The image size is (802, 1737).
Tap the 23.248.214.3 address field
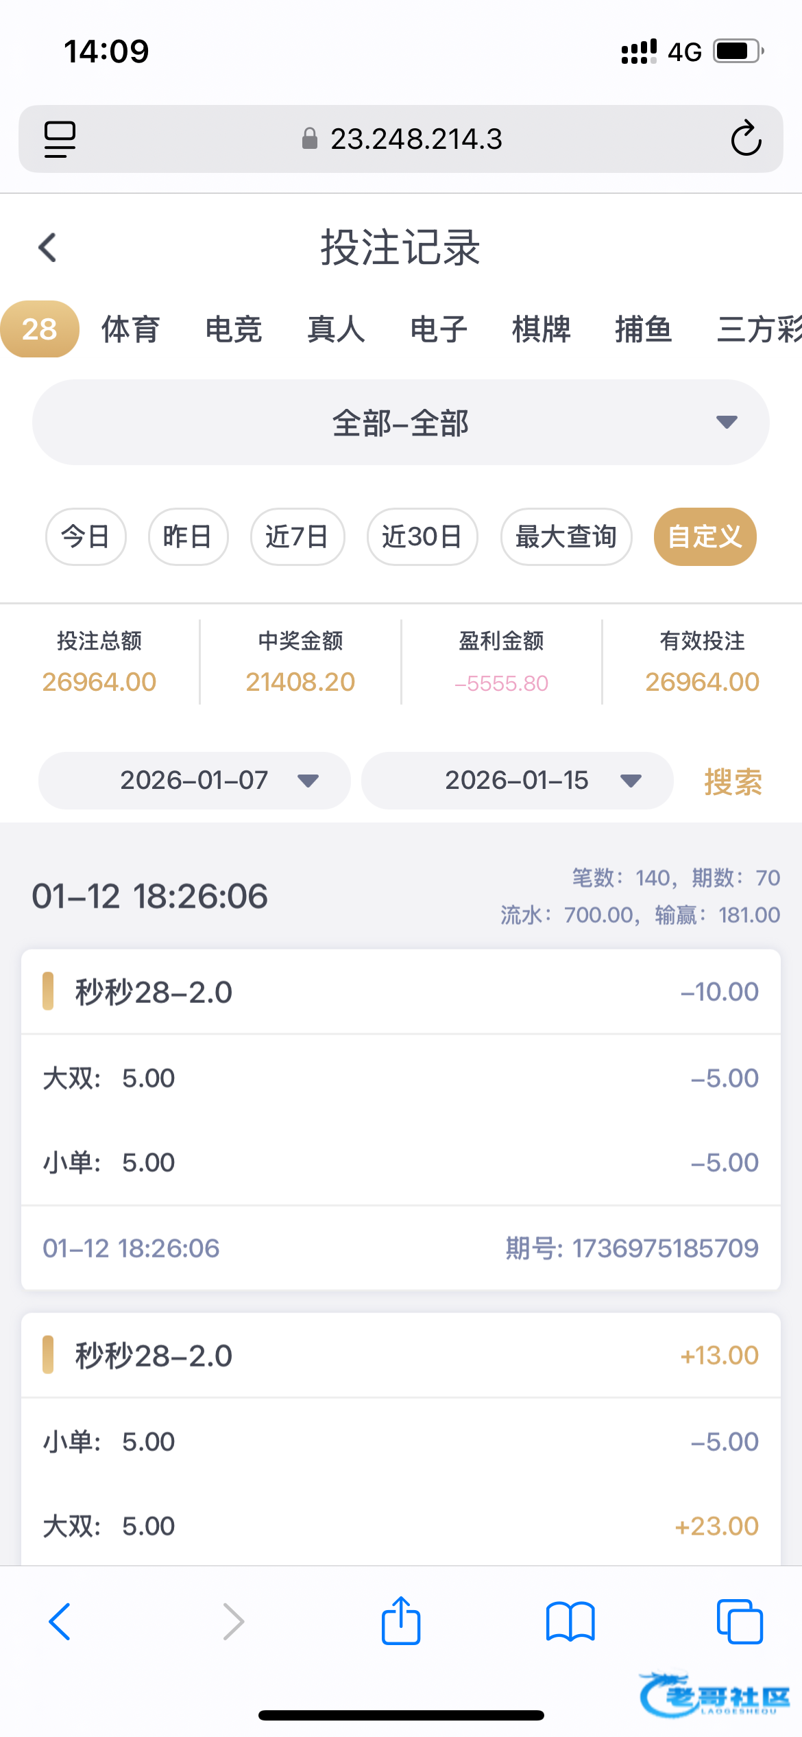[x=415, y=139]
